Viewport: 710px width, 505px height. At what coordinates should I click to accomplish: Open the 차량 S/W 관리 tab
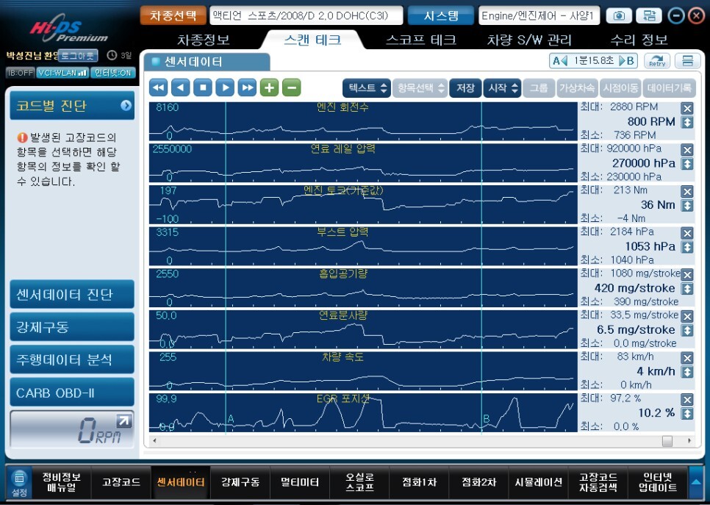(x=529, y=40)
